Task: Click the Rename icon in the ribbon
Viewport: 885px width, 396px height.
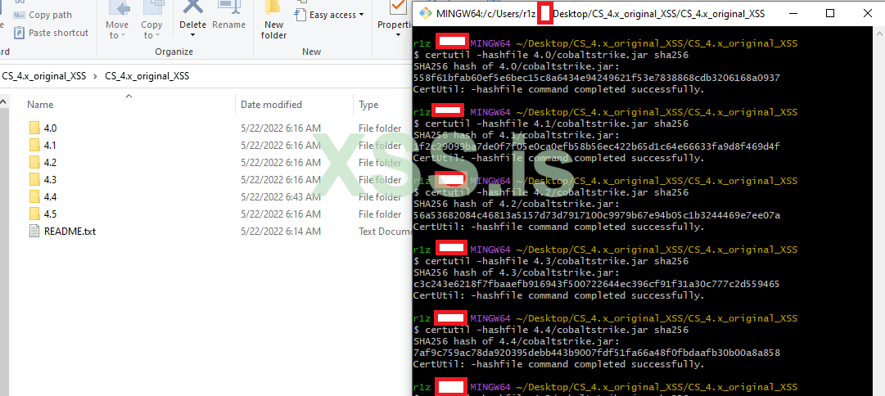Action: tap(228, 7)
